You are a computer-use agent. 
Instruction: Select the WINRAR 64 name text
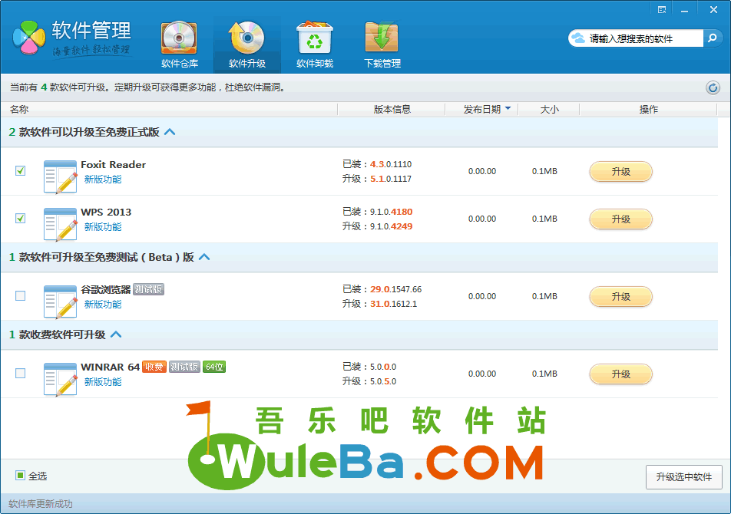click(110, 367)
